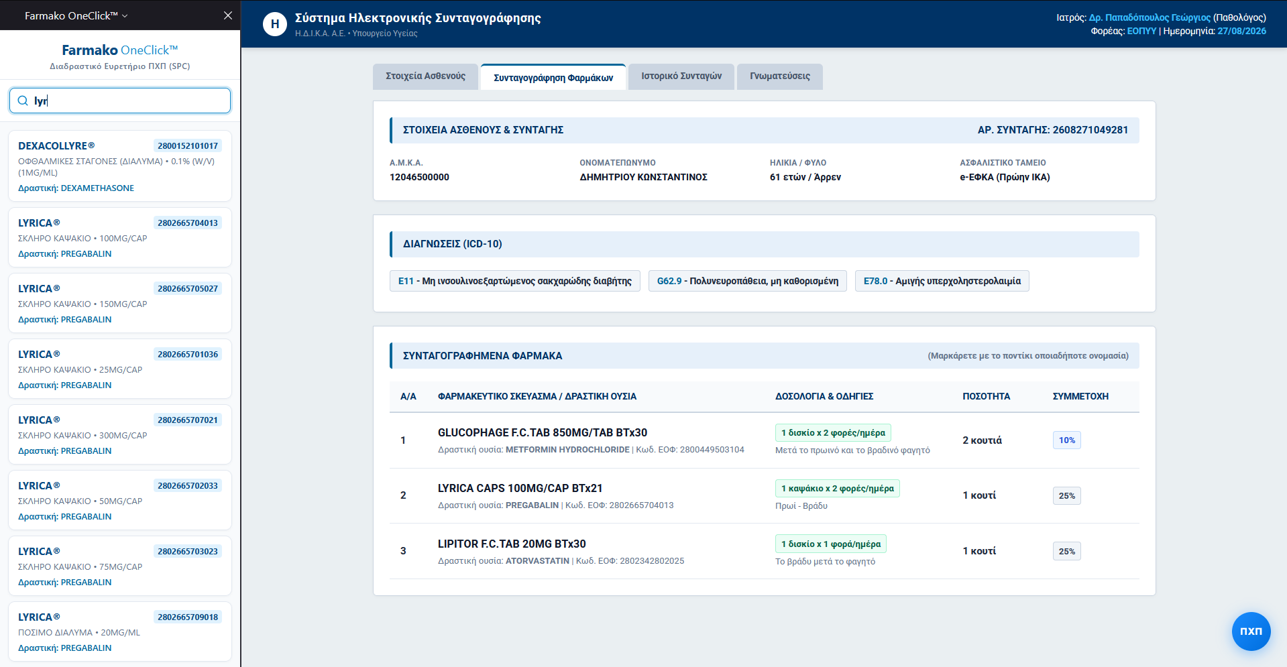Click code badge 2802665703023
The width and height of the screenshot is (1287, 667).
(188, 552)
